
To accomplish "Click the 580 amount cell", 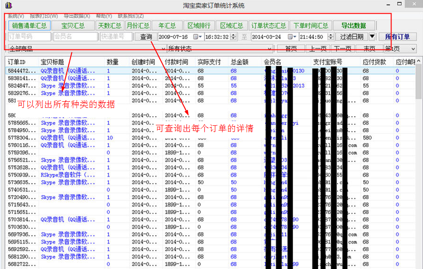I will [367, 138].
